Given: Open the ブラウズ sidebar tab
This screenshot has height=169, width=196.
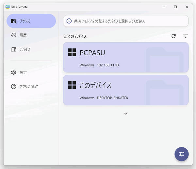Looking at the screenshot, I should point(31,21).
